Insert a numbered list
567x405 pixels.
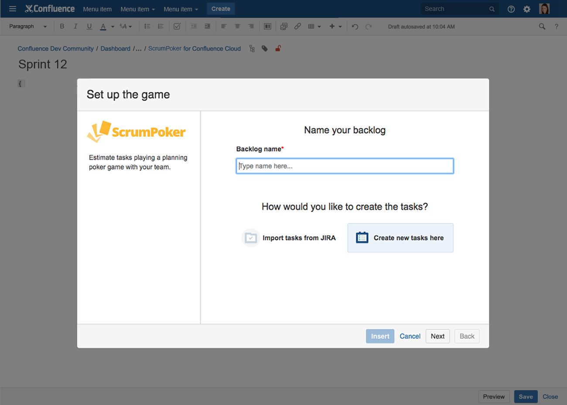pyautogui.click(x=161, y=27)
